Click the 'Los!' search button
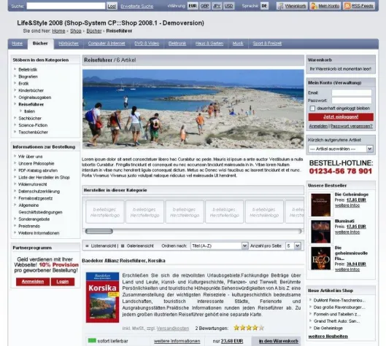 112,6
